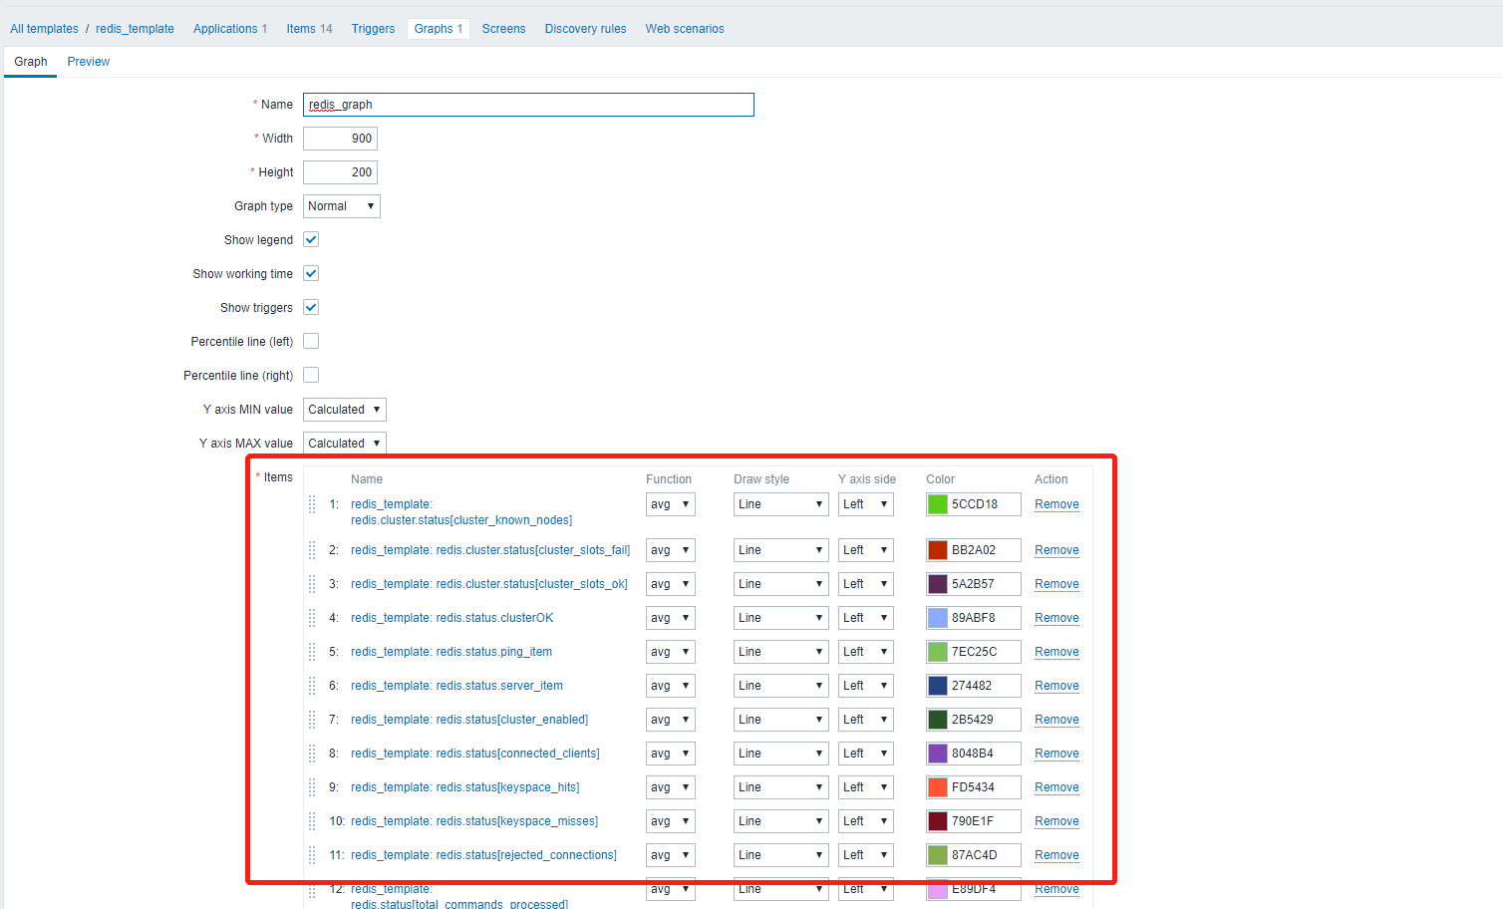Remove the cluster_slots_fail item

tap(1056, 550)
